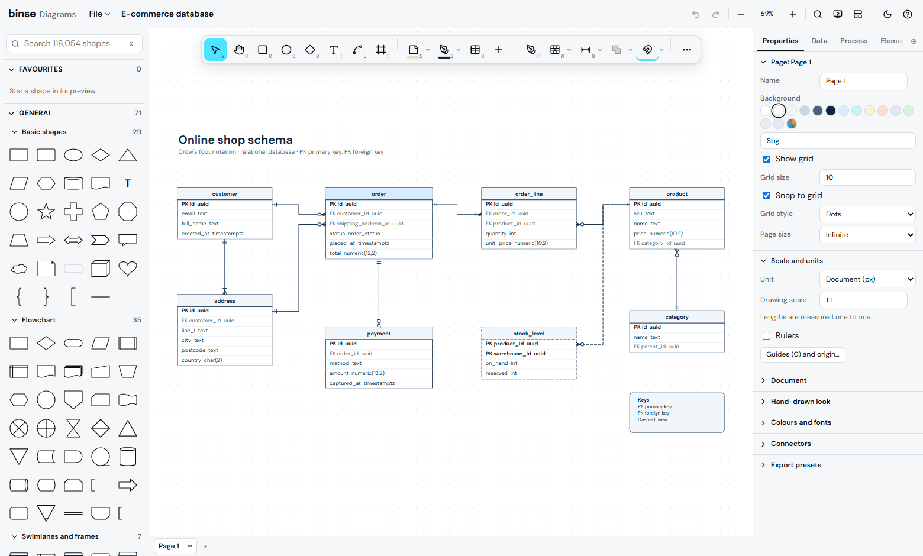The image size is (923, 556).
Task: Pick the ellipse drawing tool
Action: point(286,50)
